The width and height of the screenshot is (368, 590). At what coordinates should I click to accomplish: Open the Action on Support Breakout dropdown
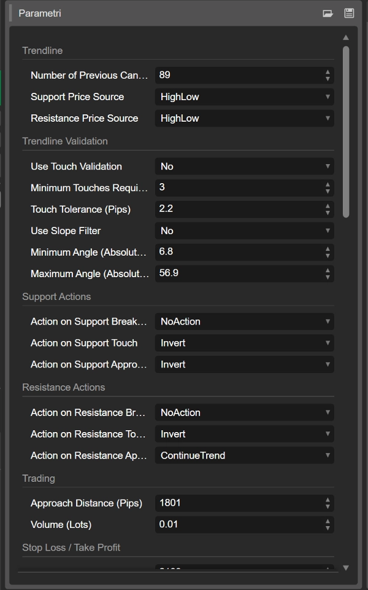click(244, 321)
